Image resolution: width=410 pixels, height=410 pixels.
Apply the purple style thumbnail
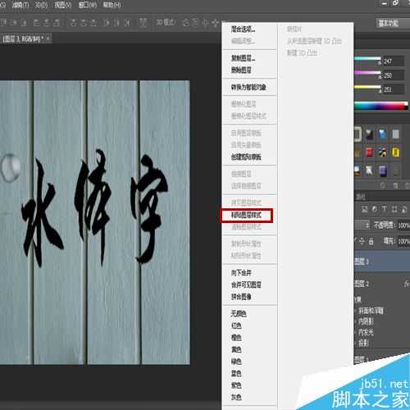coord(382,171)
